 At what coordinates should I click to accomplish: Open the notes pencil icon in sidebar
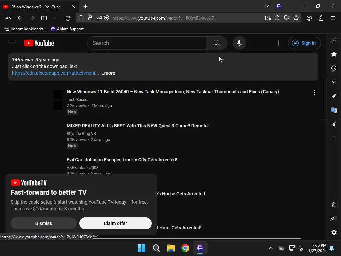(334, 96)
